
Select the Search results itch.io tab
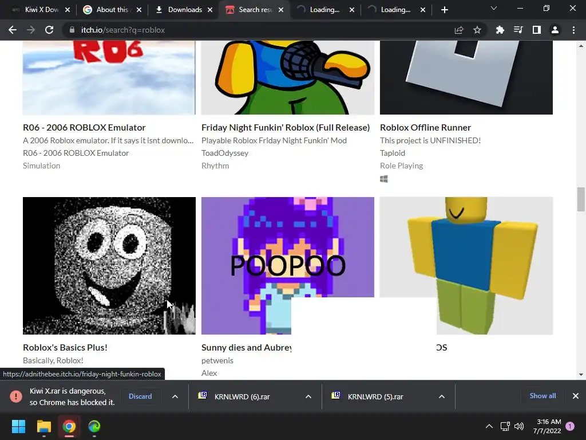tap(255, 10)
